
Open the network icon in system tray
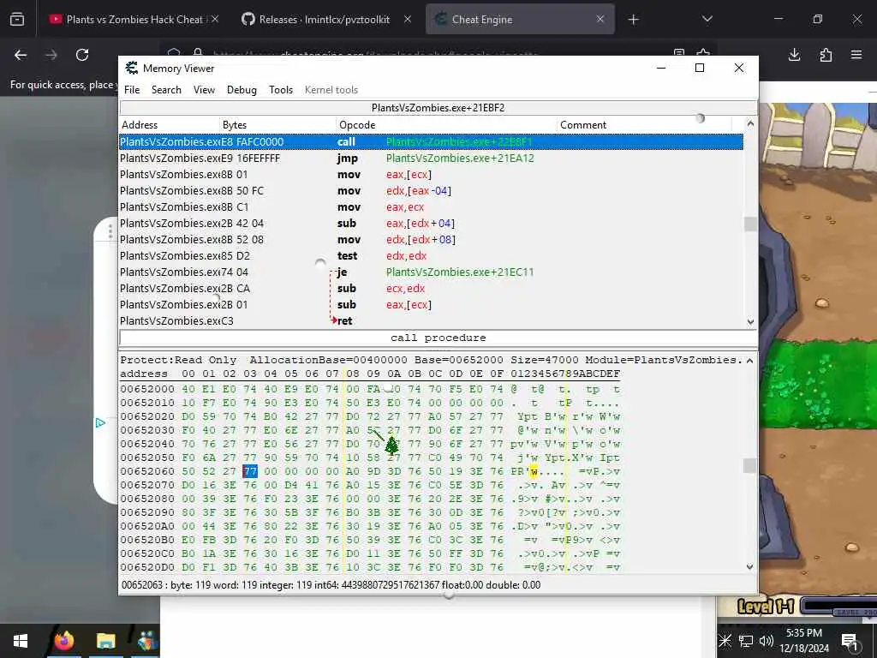[746, 641]
